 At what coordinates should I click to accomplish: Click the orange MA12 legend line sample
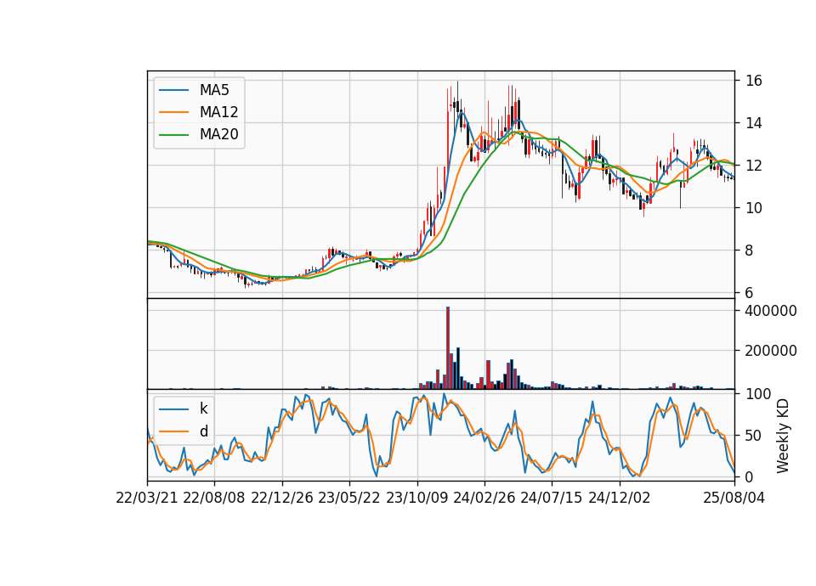[173, 112]
